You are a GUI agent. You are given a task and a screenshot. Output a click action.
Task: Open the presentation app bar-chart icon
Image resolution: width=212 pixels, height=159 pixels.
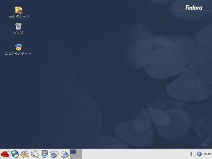tap(45, 154)
